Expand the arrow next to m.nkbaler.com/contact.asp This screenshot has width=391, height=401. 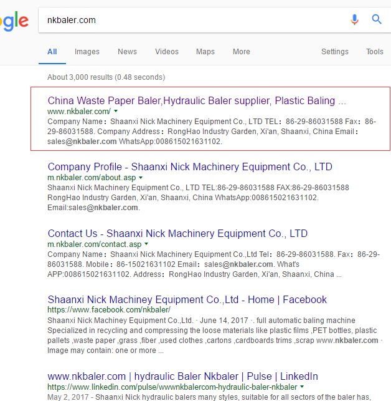pos(146,244)
